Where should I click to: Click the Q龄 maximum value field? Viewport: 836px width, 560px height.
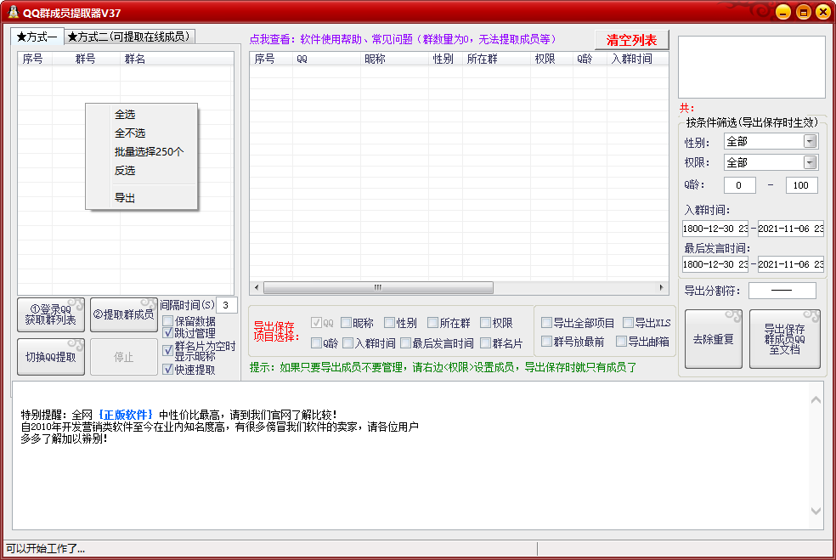click(801, 185)
